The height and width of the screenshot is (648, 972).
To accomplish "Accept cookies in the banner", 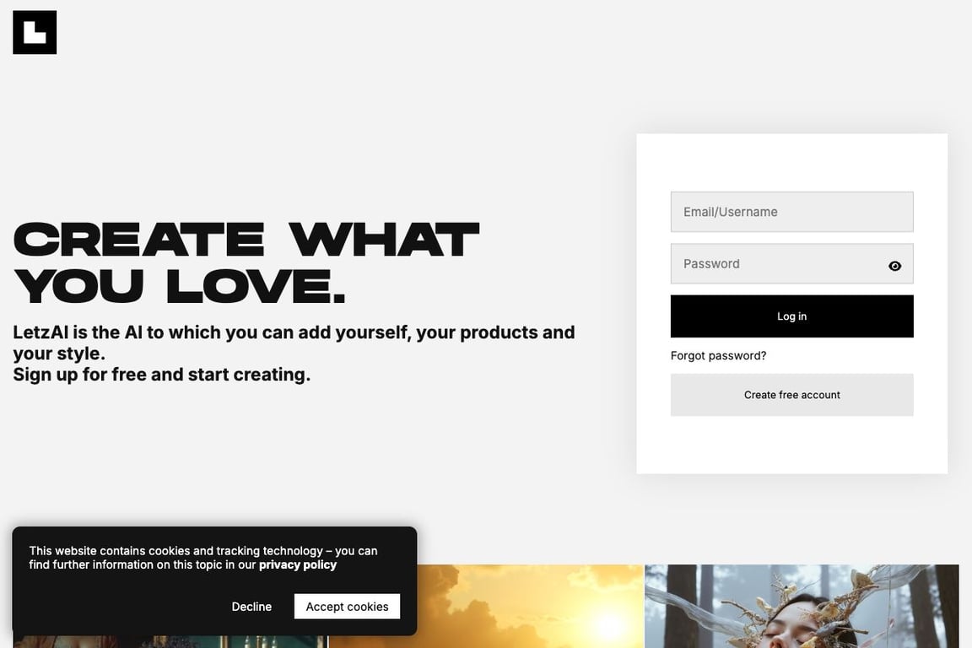I will (347, 607).
